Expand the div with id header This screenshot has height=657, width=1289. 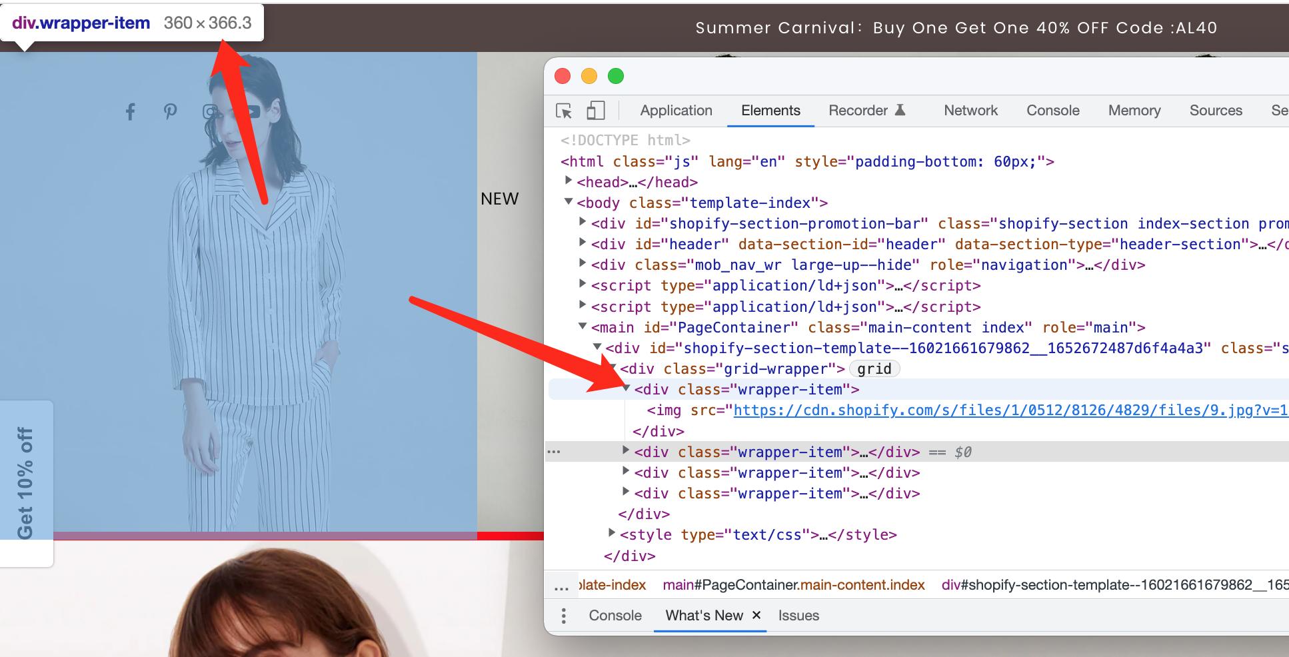coord(583,243)
